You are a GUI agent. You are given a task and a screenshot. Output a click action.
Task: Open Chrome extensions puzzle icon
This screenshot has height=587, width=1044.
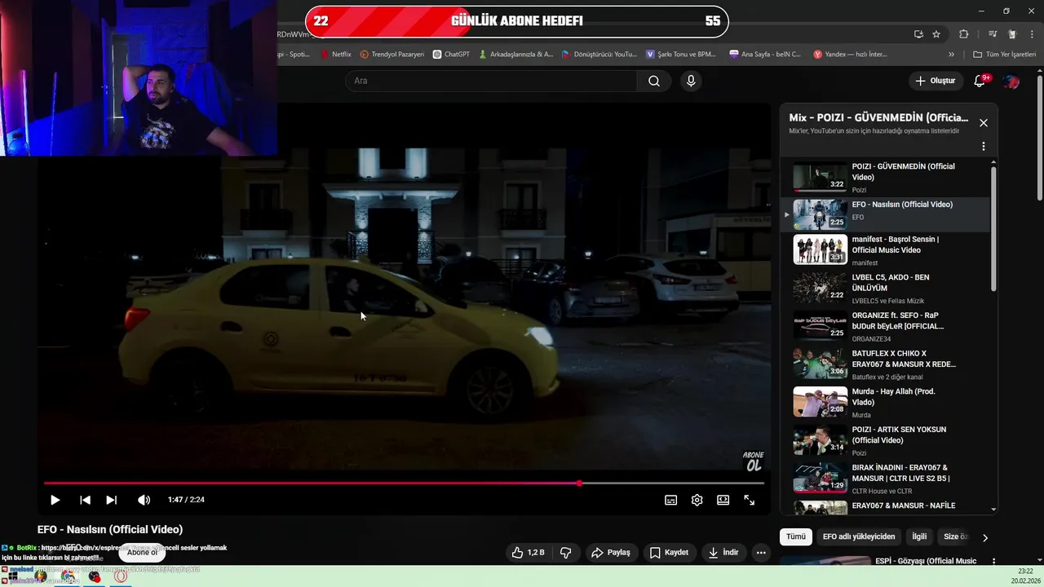963,34
